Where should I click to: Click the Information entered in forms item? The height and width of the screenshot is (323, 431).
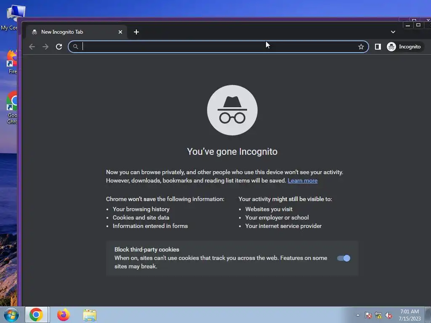coord(150,226)
